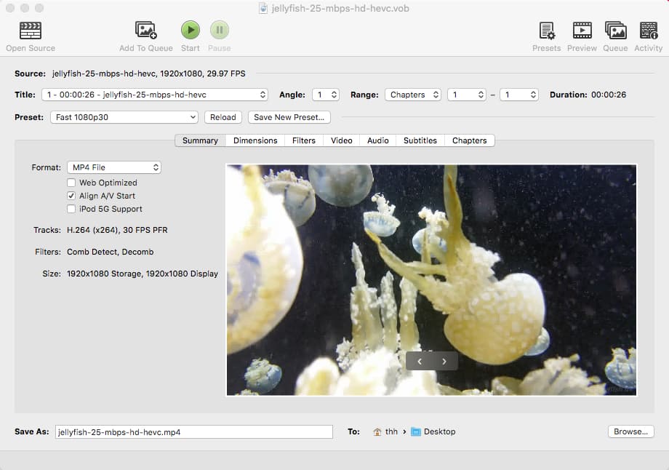Show the Queue window

pos(614,31)
